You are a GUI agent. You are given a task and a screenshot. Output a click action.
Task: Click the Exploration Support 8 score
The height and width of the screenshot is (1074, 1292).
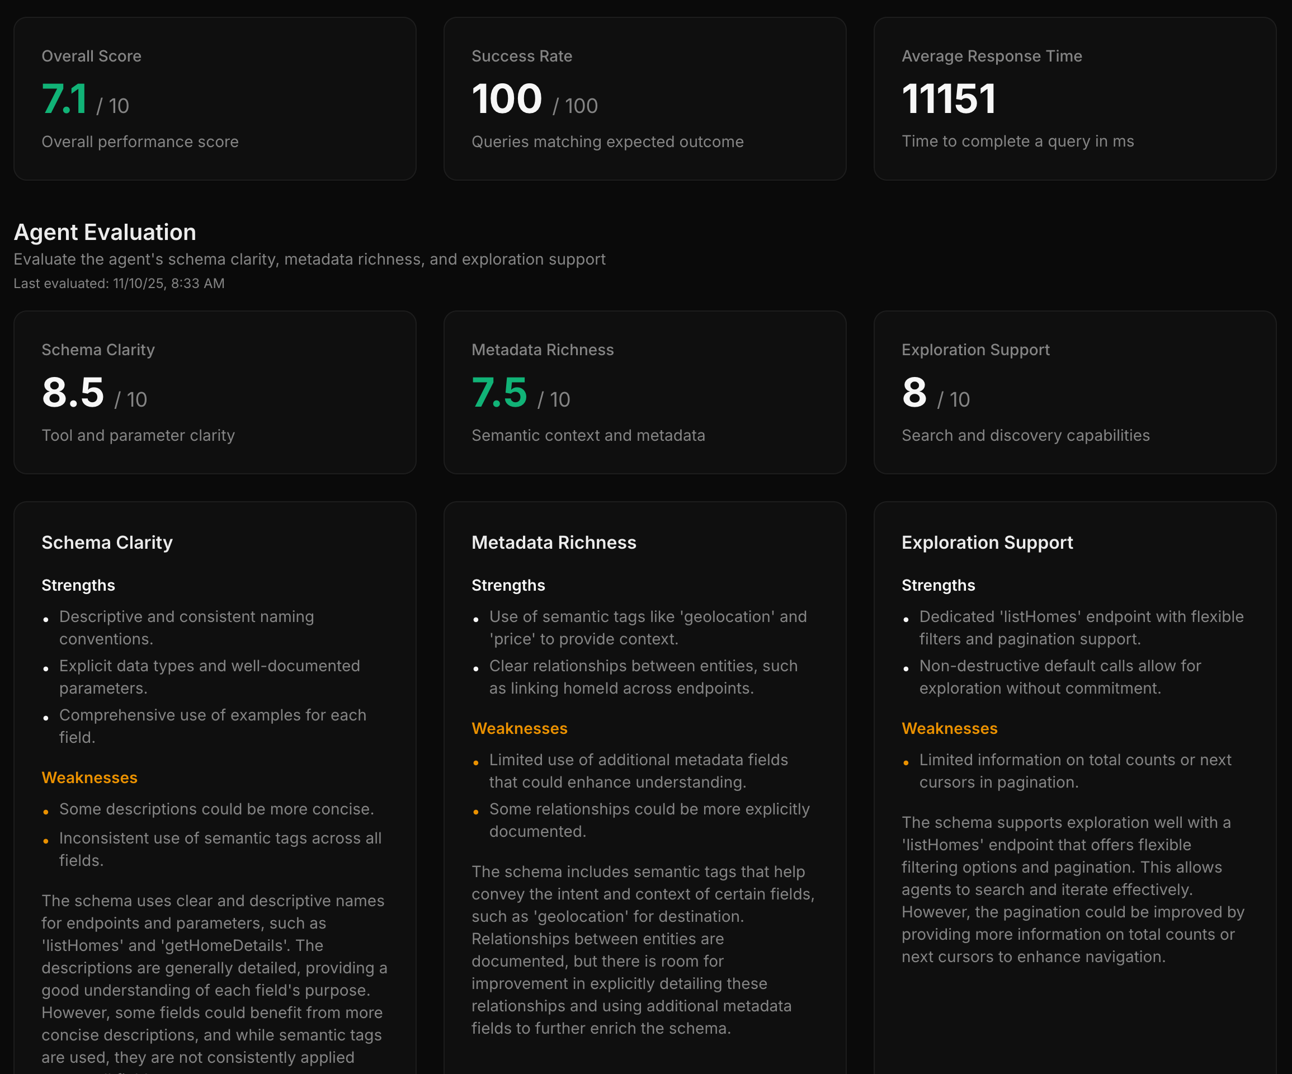click(x=914, y=393)
